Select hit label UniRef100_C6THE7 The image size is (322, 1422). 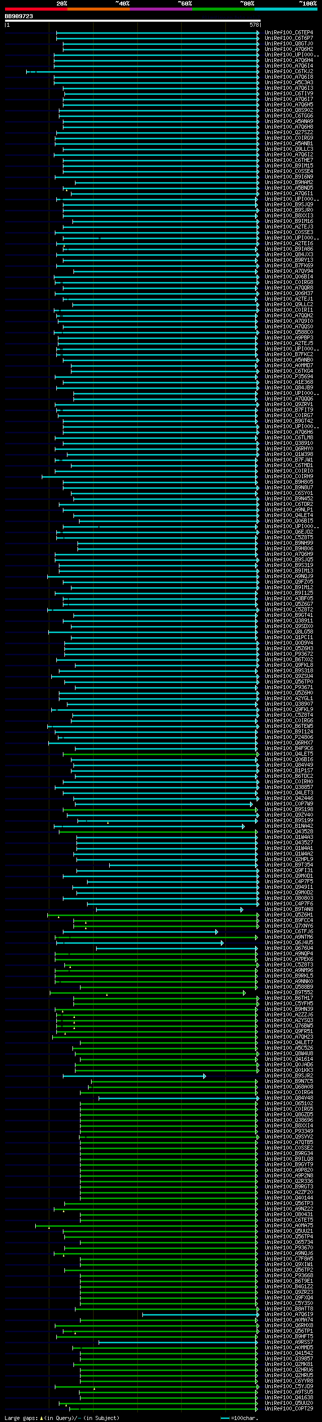point(289,160)
